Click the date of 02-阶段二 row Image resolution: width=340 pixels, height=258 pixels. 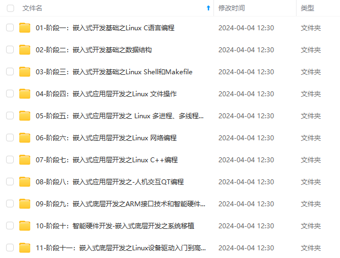[x=246, y=50]
